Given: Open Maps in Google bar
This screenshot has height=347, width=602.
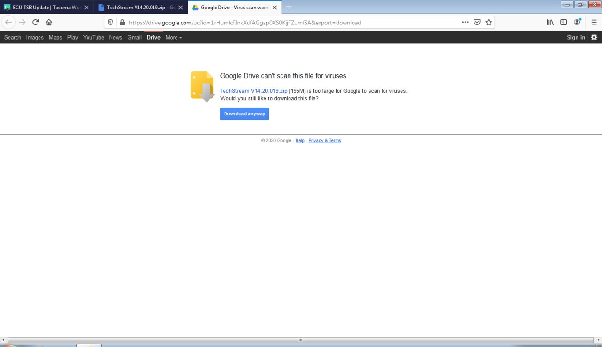Looking at the screenshot, I should 56,37.
